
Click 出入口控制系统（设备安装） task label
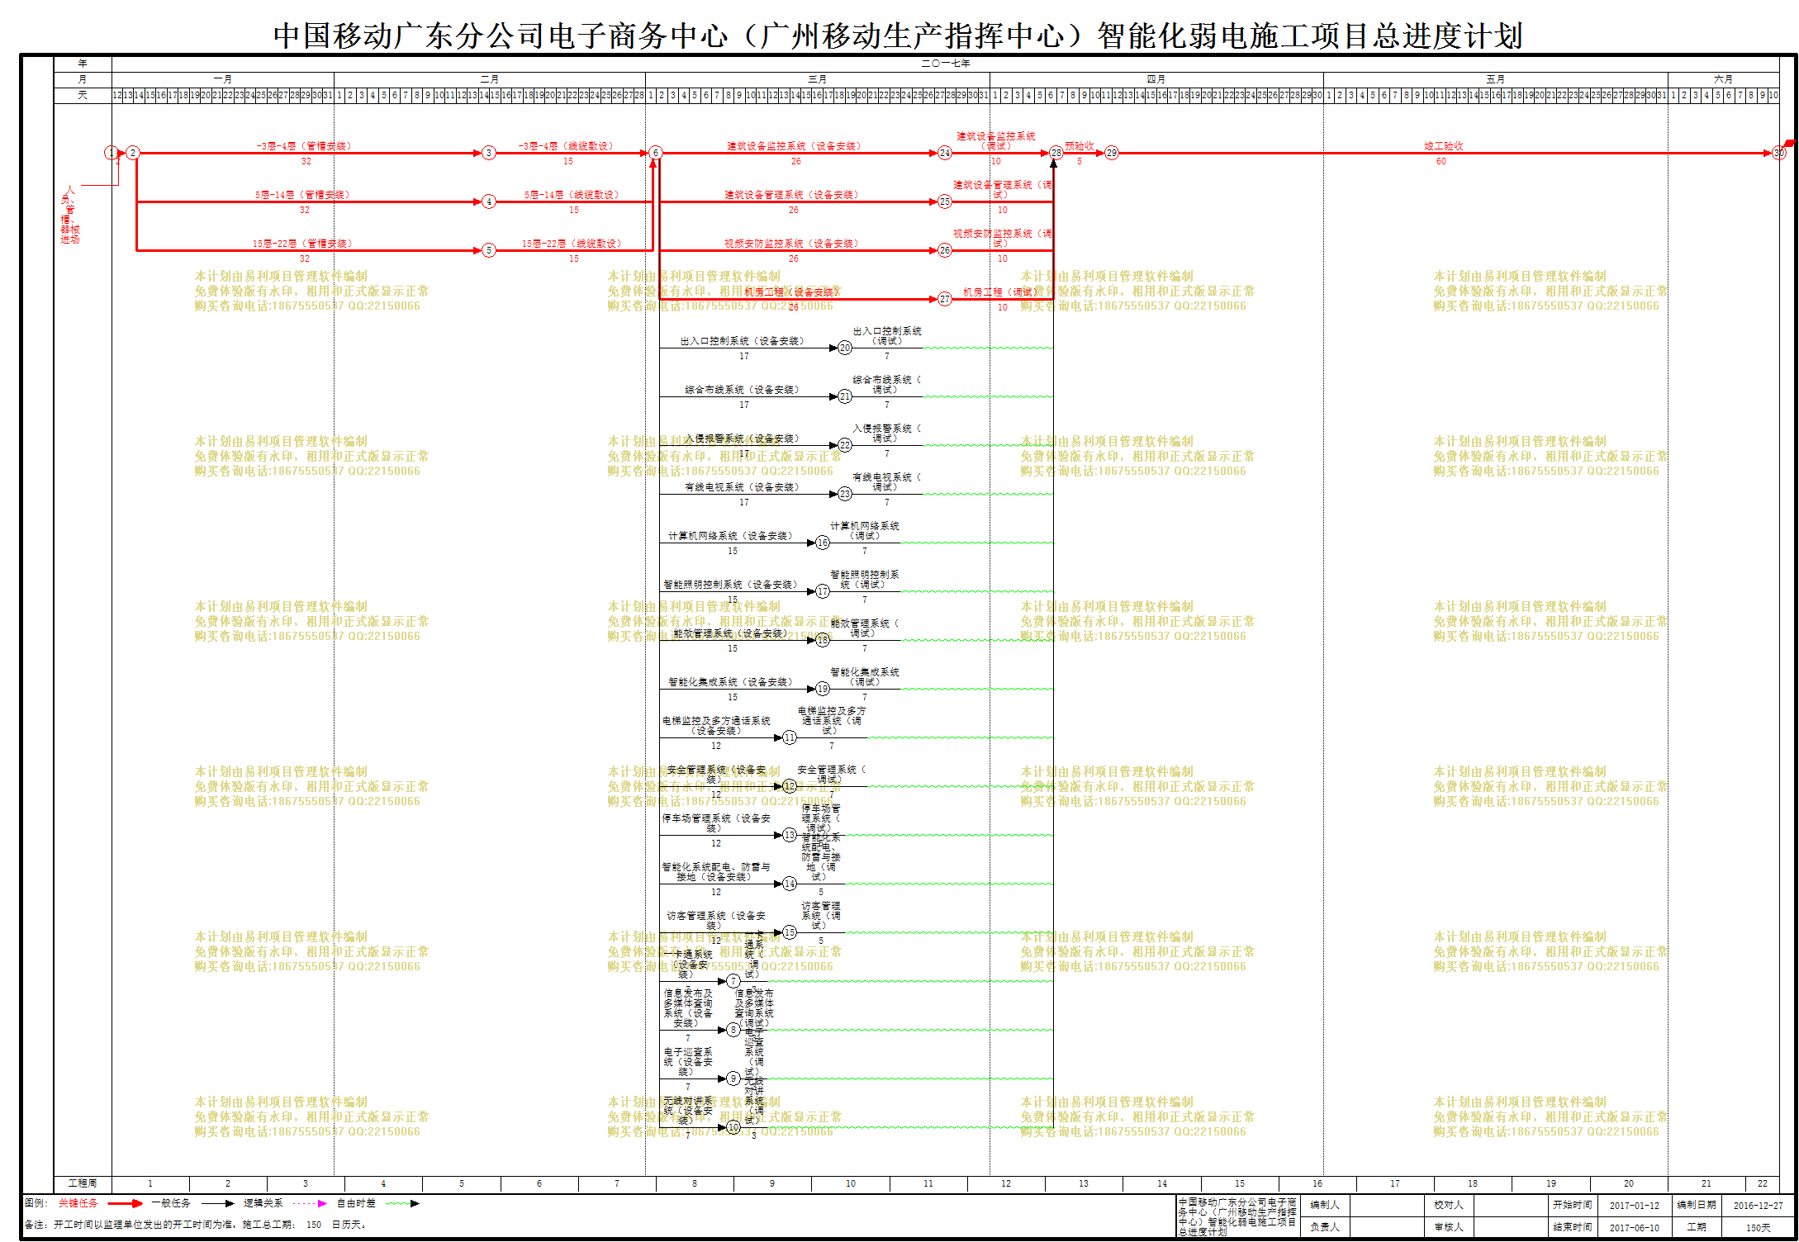click(742, 341)
